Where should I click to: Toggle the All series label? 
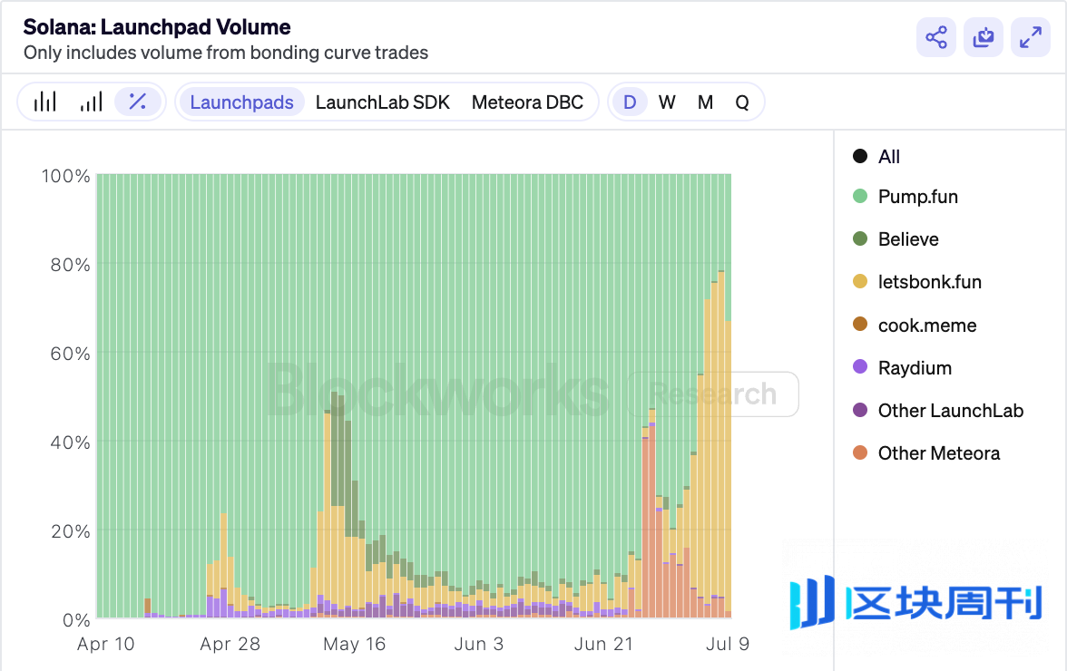coord(889,156)
